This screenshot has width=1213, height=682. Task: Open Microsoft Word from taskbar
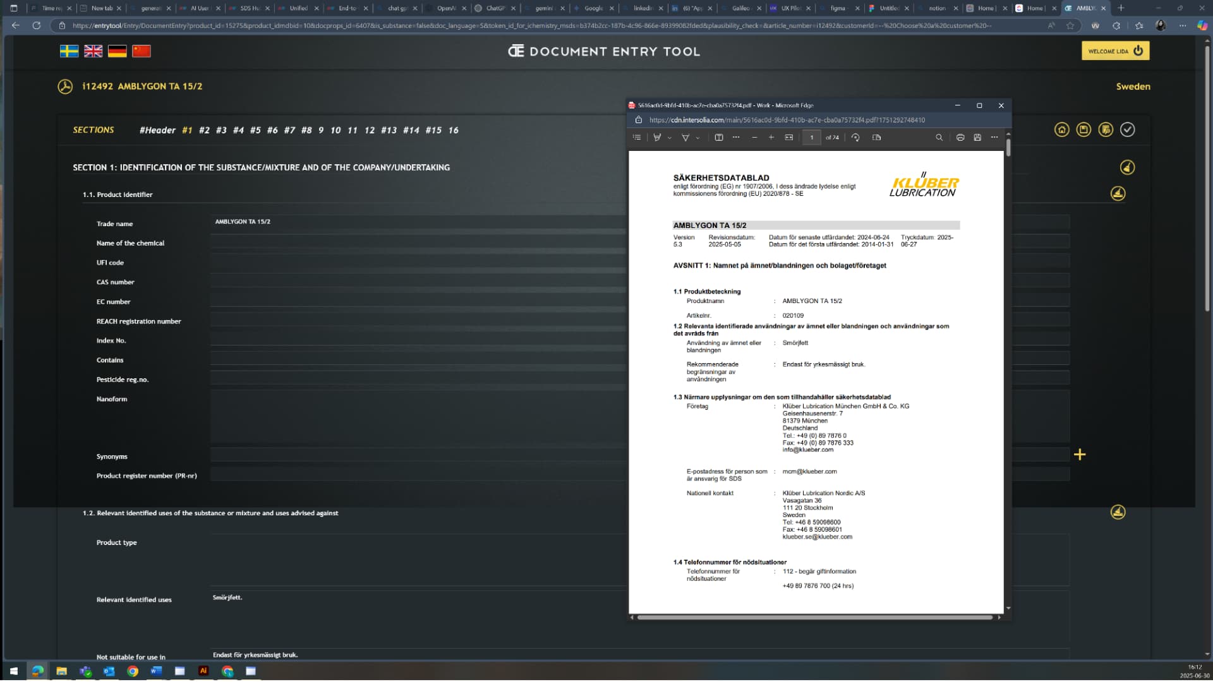pos(156,671)
